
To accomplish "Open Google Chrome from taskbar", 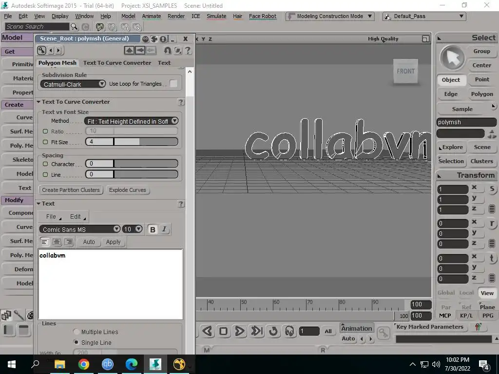I will pos(84,364).
